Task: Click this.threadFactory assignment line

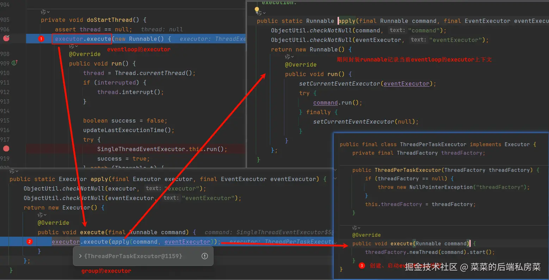Action: pyautogui.click(x=420, y=204)
